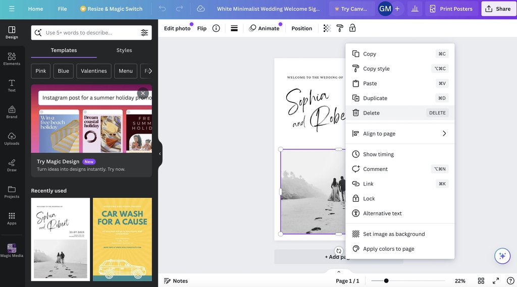Select Paste in the context menu
The width and height of the screenshot is (517, 287).
pyautogui.click(x=400, y=83)
